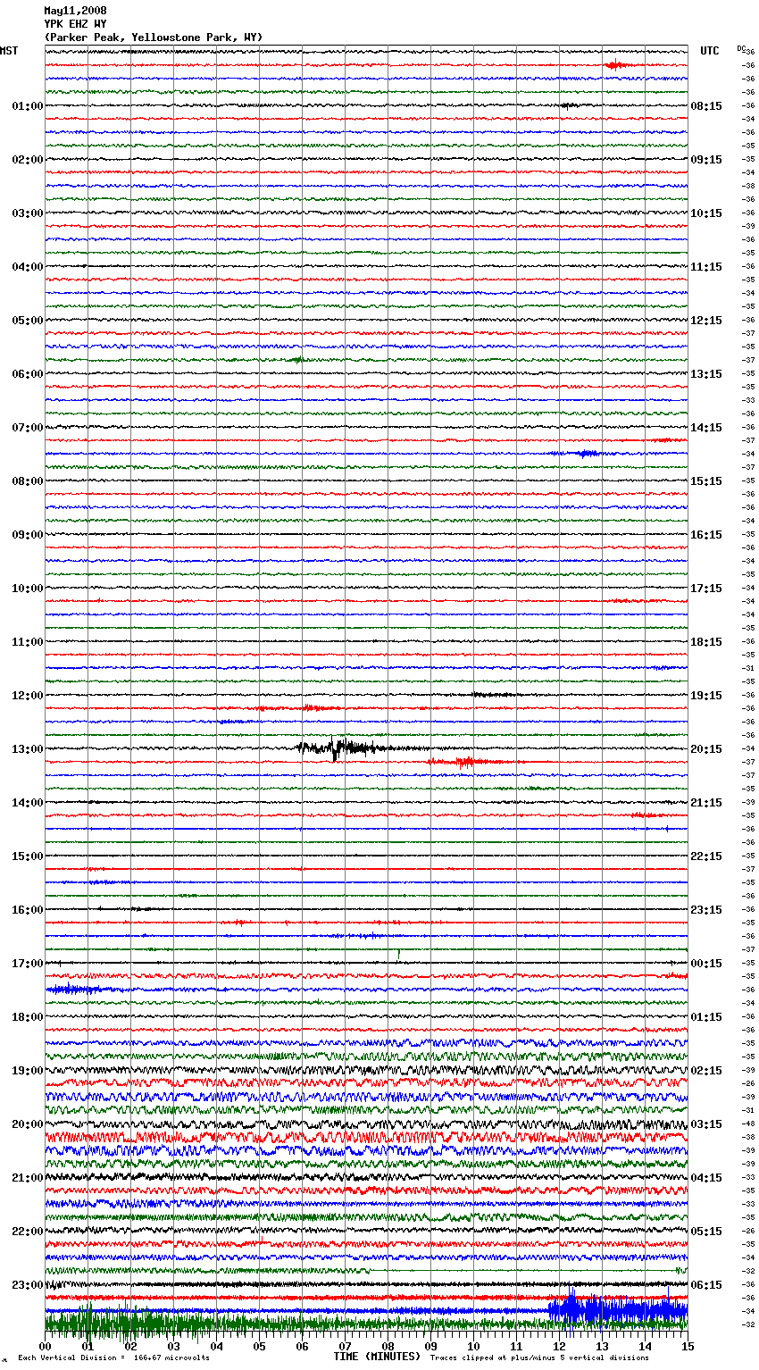Click the 04:15 UTC time label

706,1178
